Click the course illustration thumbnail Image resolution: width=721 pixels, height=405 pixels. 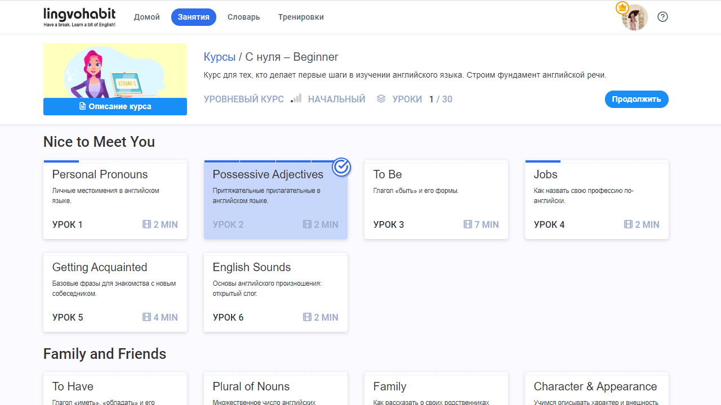(x=115, y=71)
